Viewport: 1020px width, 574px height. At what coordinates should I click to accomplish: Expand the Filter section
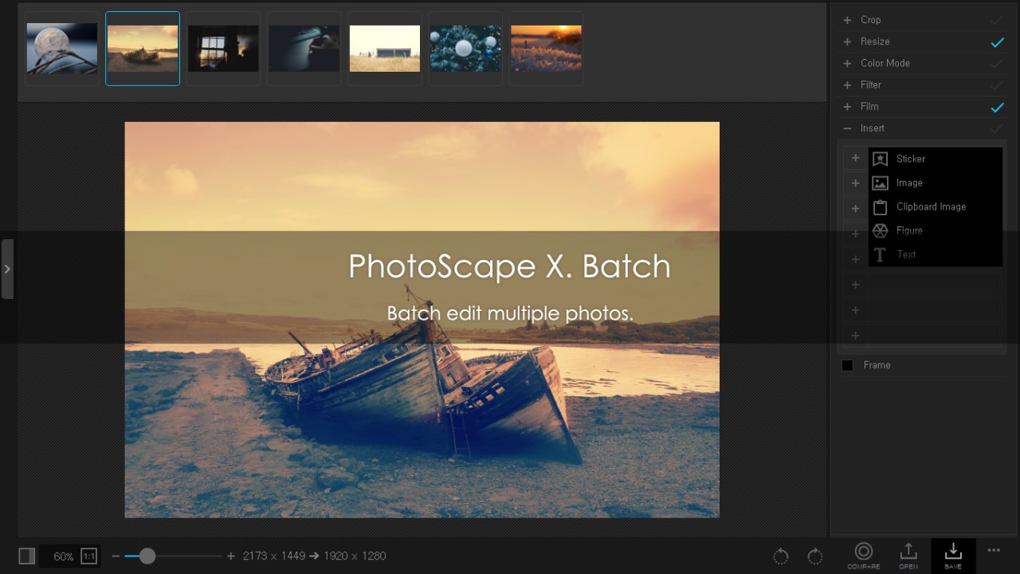coord(847,85)
